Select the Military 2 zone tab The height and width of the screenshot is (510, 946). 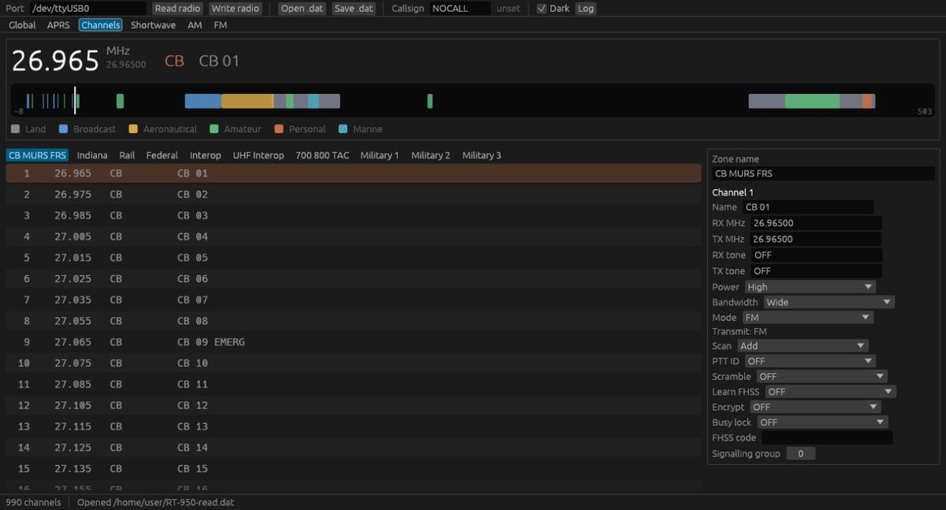coord(430,155)
